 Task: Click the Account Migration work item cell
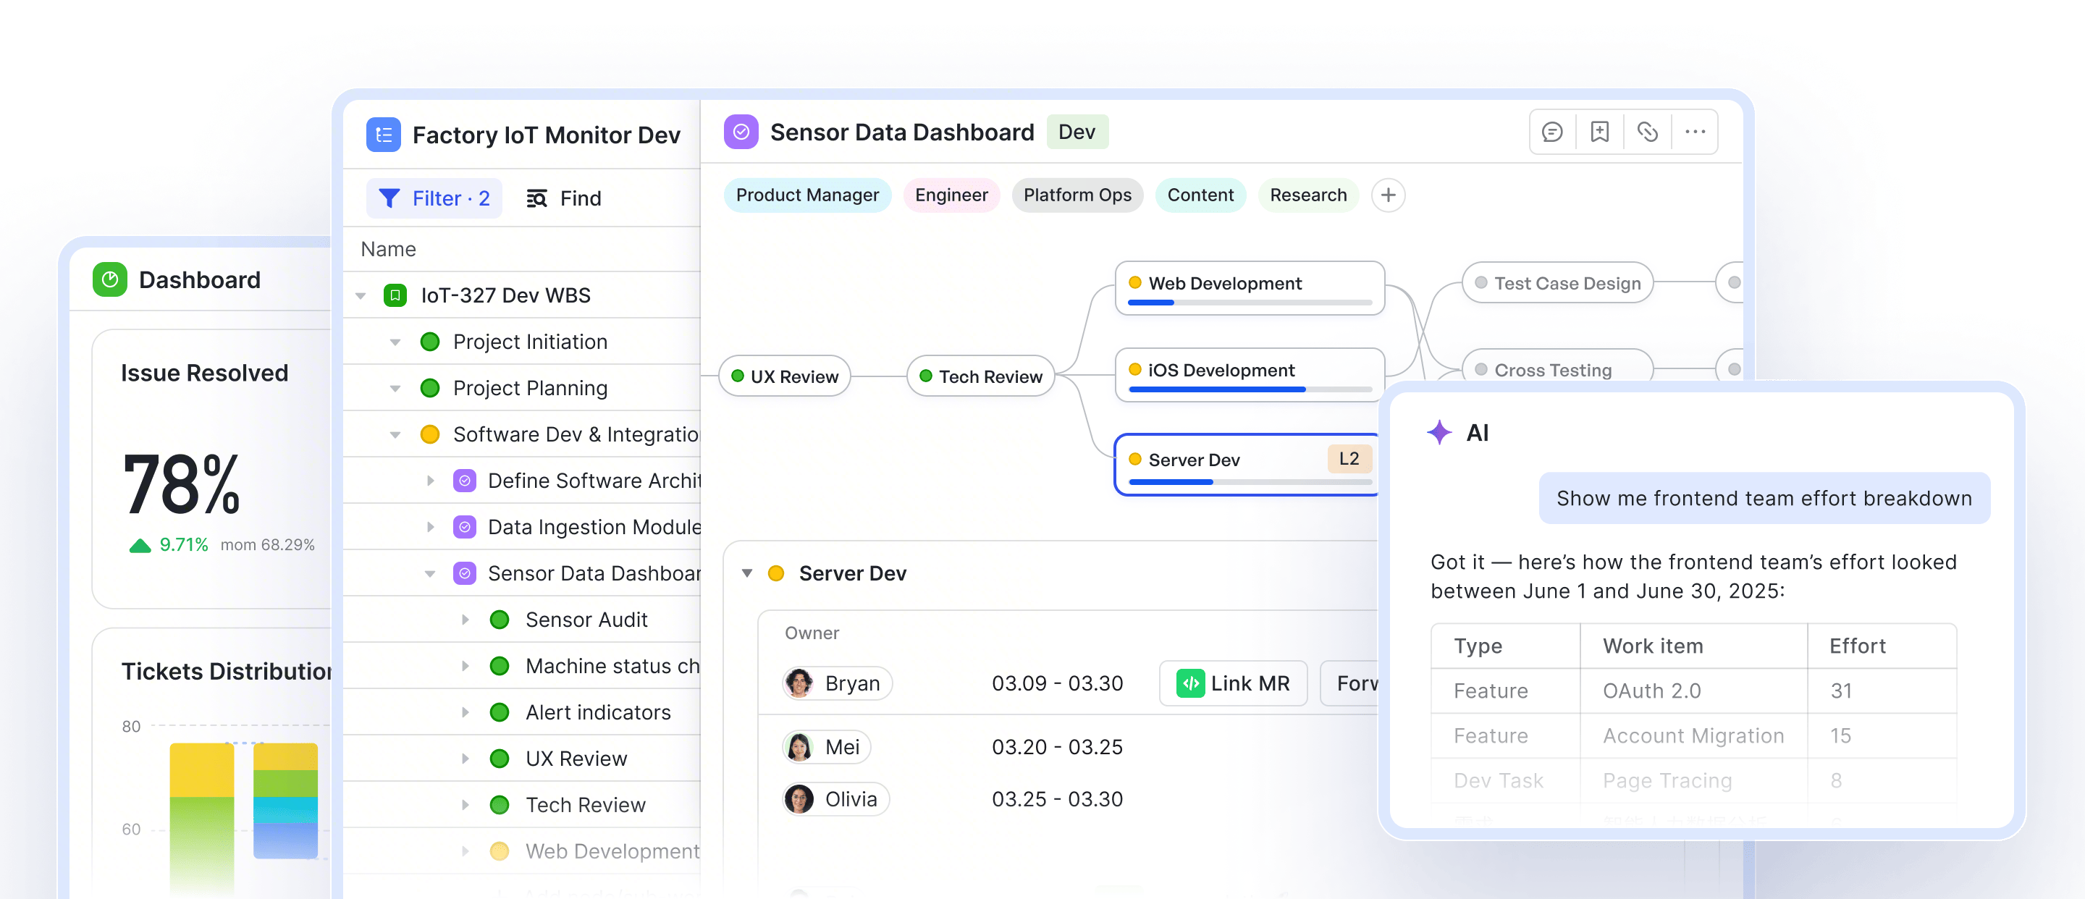point(1693,735)
